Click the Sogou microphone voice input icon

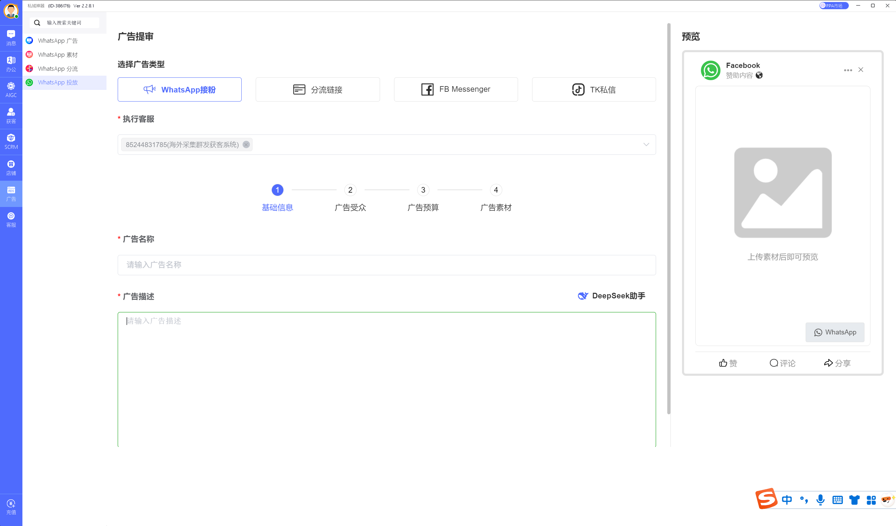[x=820, y=500]
